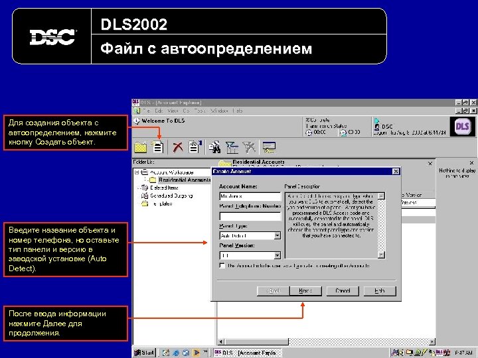Click the account properties icon after Delete

coord(195,147)
